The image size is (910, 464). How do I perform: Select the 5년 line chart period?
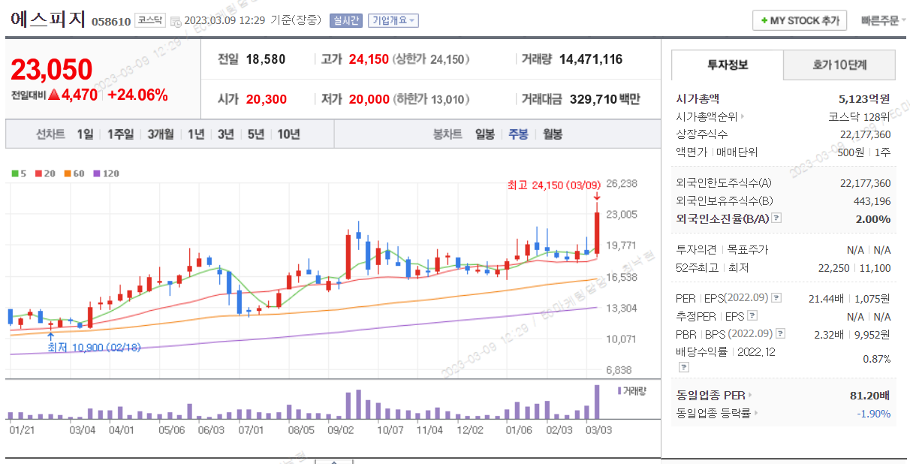click(x=256, y=134)
